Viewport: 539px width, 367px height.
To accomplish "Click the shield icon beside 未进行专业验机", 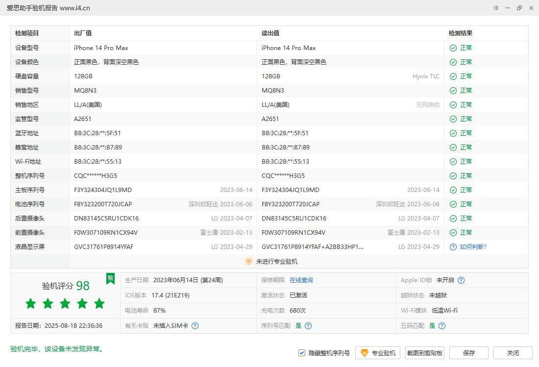I will [x=248, y=262].
